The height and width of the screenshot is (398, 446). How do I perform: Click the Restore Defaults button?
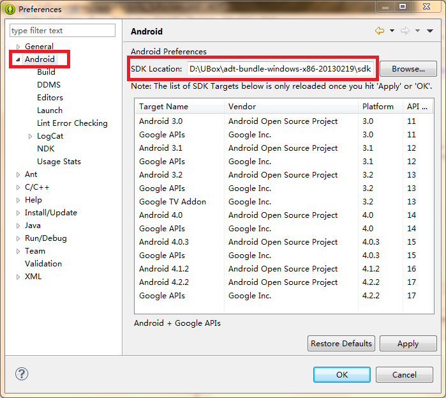point(341,343)
